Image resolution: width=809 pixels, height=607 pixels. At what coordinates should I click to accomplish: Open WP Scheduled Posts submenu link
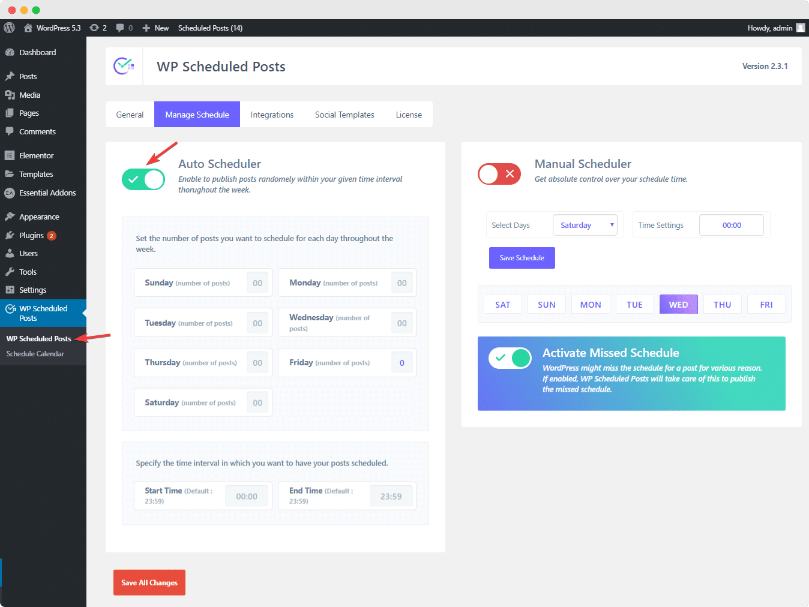point(39,339)
